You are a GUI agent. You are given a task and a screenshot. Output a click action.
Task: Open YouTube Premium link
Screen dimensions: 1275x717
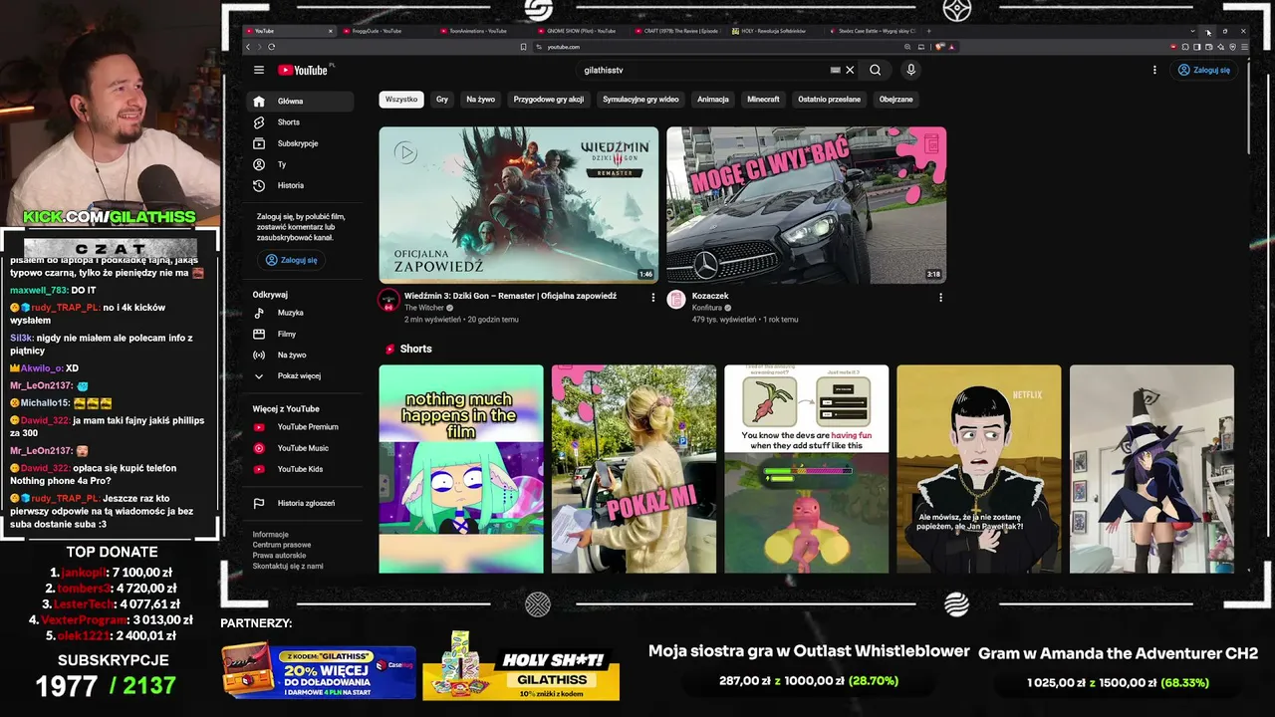(300, 427)
